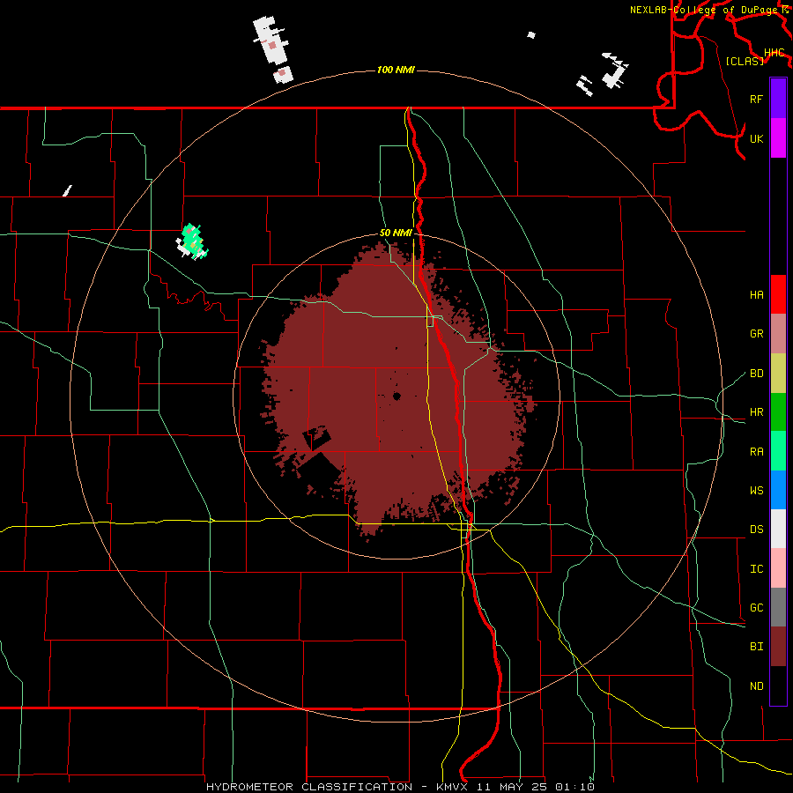This screenshot has height=793, width=793.
Task: Click the RF legend label
Action: [756, 99]
